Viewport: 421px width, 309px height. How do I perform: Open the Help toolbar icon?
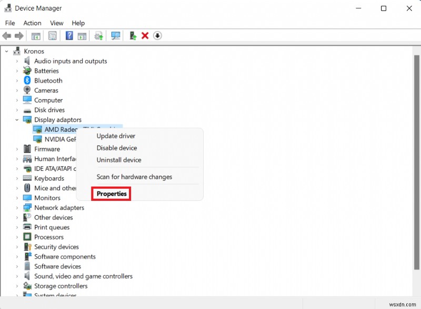pos(69,35)
